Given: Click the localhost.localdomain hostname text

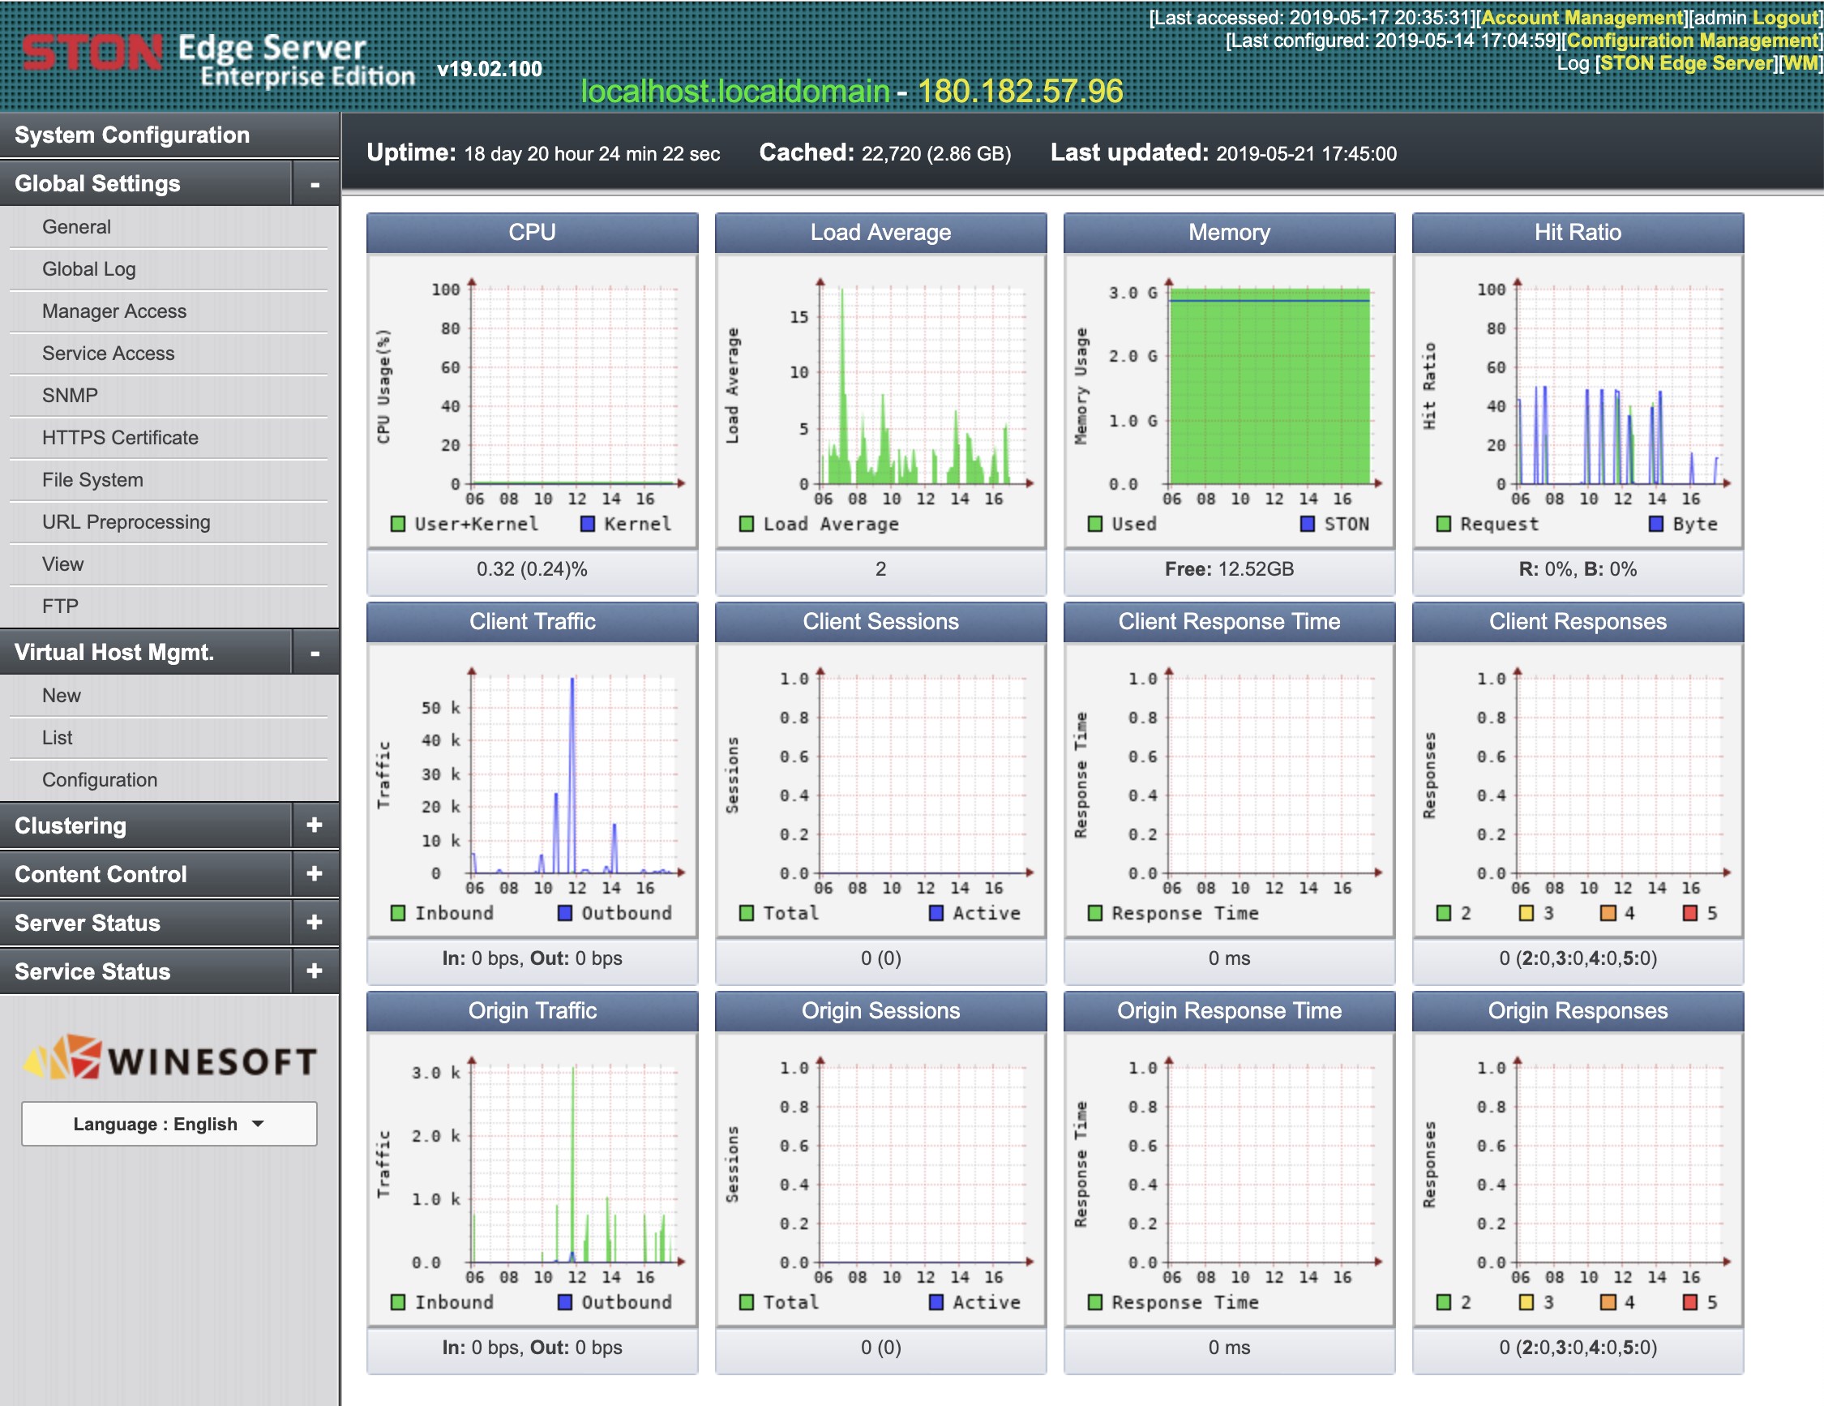Looking at the screenshot, I should [x=735, y=91].
